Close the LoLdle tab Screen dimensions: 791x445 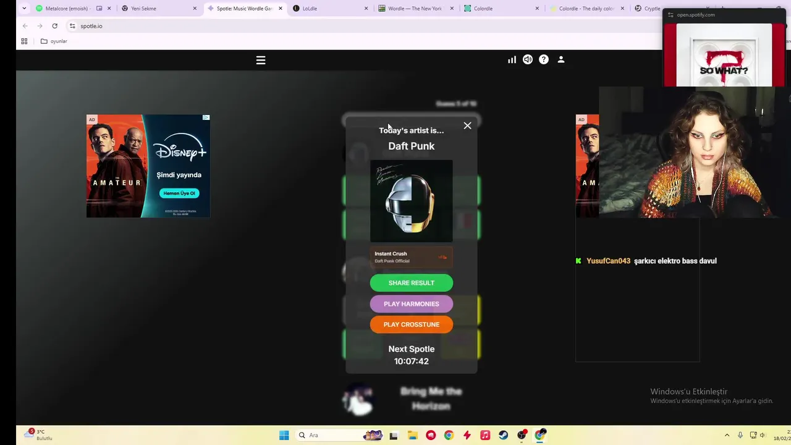(x=366, y=9)
